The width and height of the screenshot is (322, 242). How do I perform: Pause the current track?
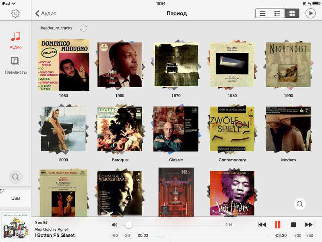pyautogui.click(x=277, y=225)
